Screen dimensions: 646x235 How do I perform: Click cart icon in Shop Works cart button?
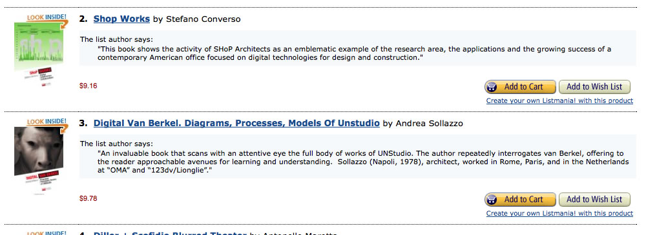tap(492, 87)
